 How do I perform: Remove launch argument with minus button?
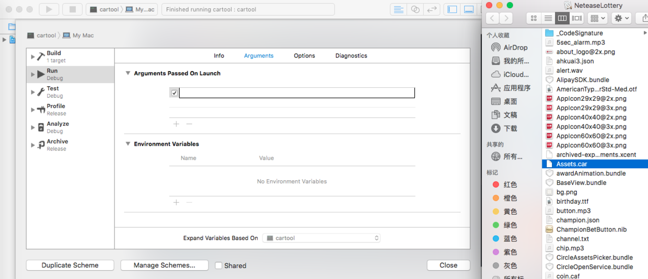click(x=189, y=124)
